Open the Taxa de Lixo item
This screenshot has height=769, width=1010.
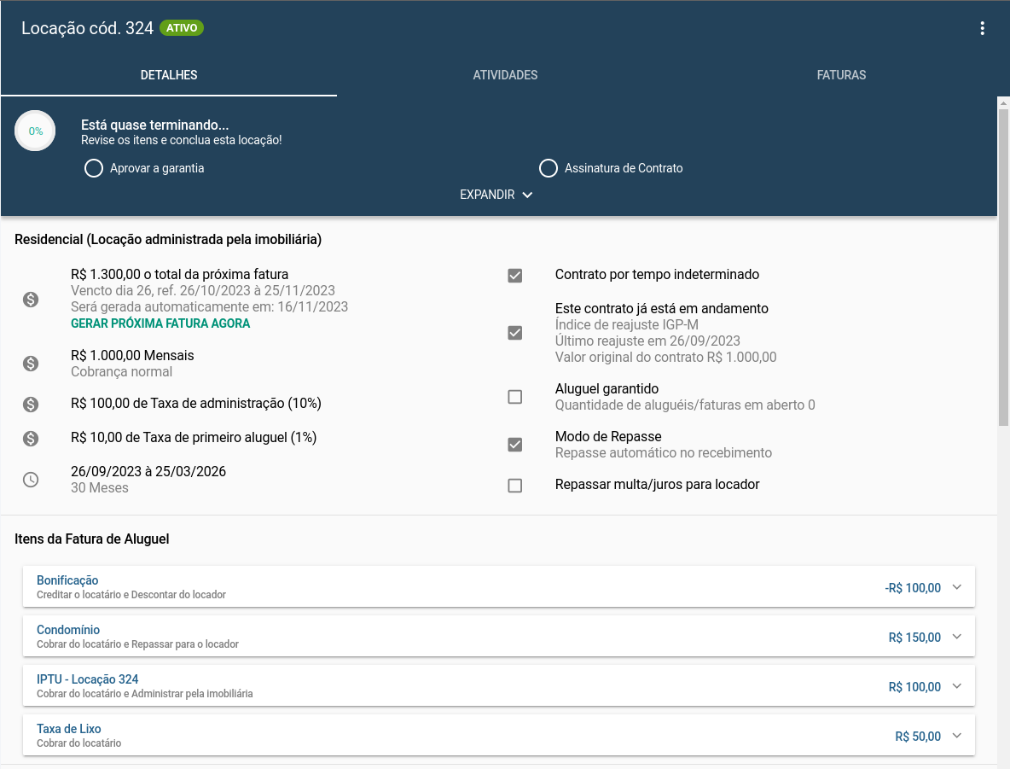498,736
